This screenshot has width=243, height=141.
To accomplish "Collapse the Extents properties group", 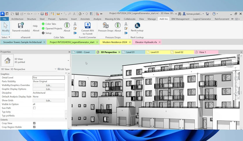I will [66, 119].
